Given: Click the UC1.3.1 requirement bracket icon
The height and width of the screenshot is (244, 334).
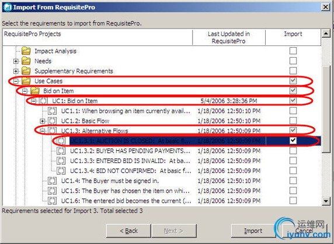Looking at the screenshot, I should (x=61, y=141).
